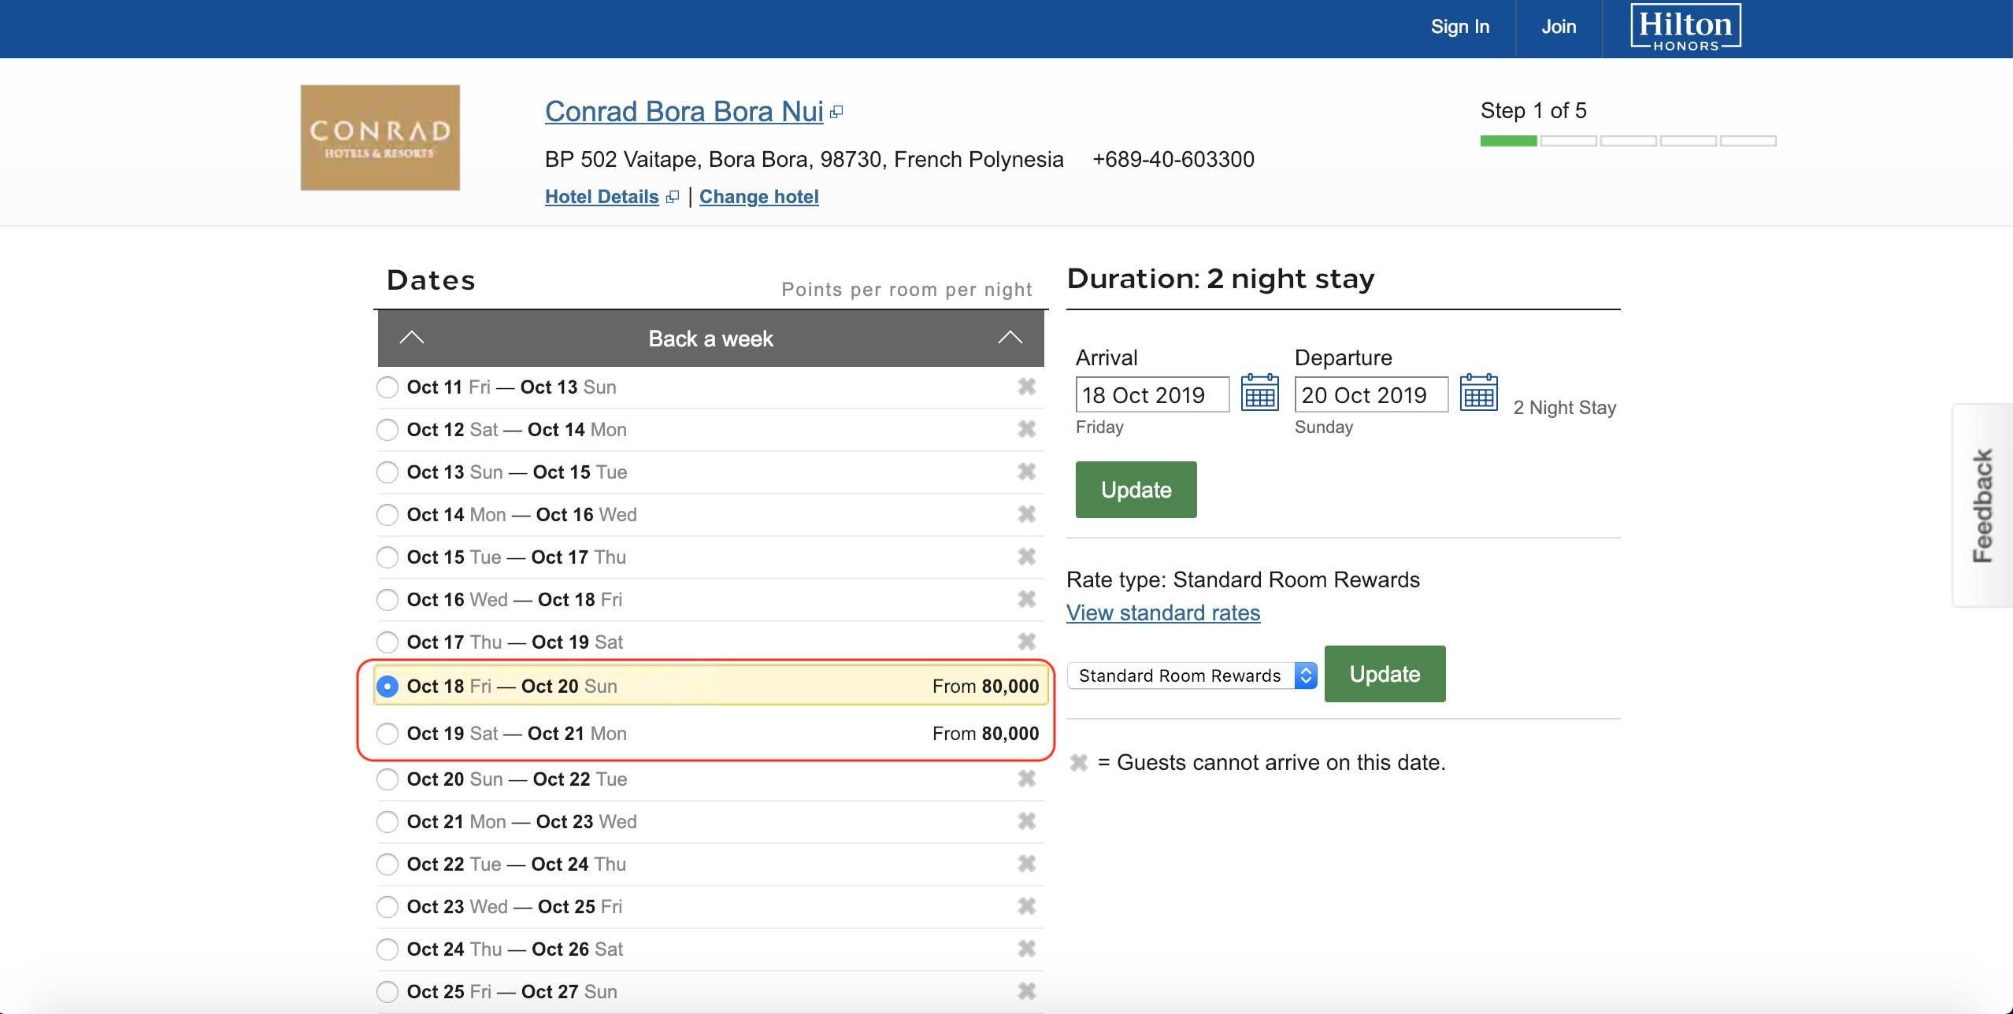This screenshot has width=2013, height=1014.
Task: Click unavailable X icon for Oct 23 Wed row
Action: (1026, 906)
